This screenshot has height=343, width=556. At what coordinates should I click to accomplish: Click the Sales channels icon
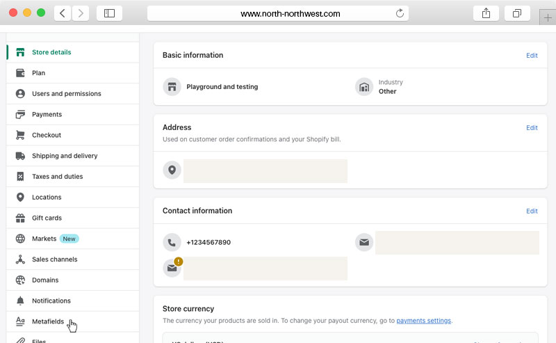coord(20,260)
